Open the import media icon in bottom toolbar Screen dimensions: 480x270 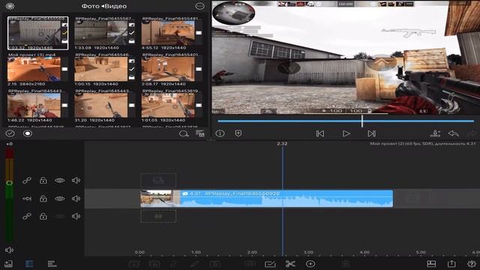[8, 264]
